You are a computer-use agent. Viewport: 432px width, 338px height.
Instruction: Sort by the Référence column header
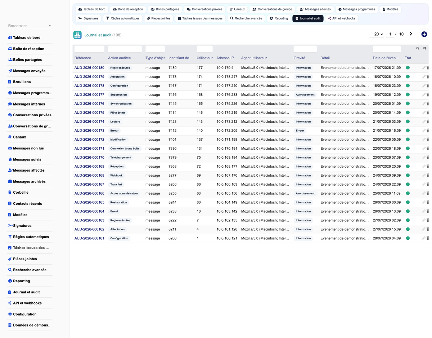coord(83,58)
